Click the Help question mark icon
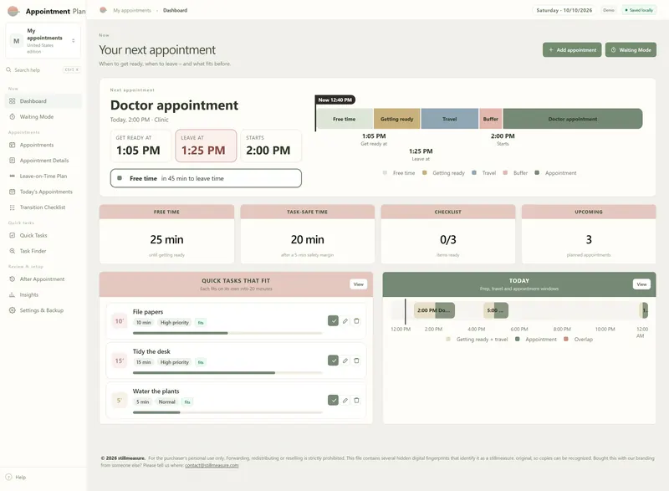 8,478
